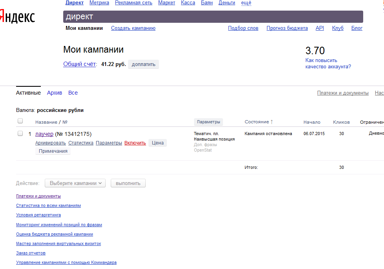Open Платежи и документы in the bottom list
The image size is (384, 269).
(x=38, y=196)
